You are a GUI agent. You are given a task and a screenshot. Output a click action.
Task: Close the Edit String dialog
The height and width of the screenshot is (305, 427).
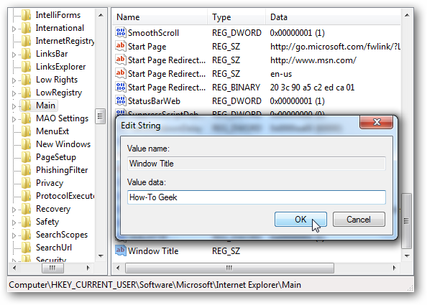click(x=377, y=122)
